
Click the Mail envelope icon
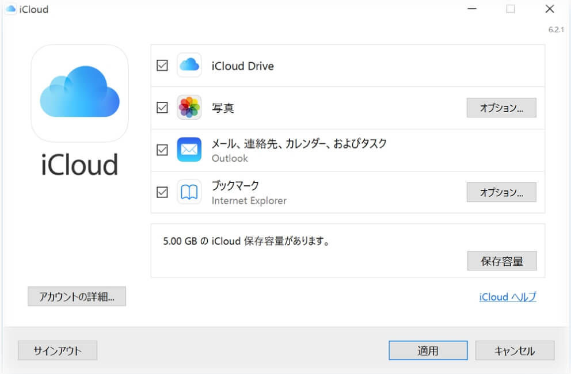[x=189, y=150]
